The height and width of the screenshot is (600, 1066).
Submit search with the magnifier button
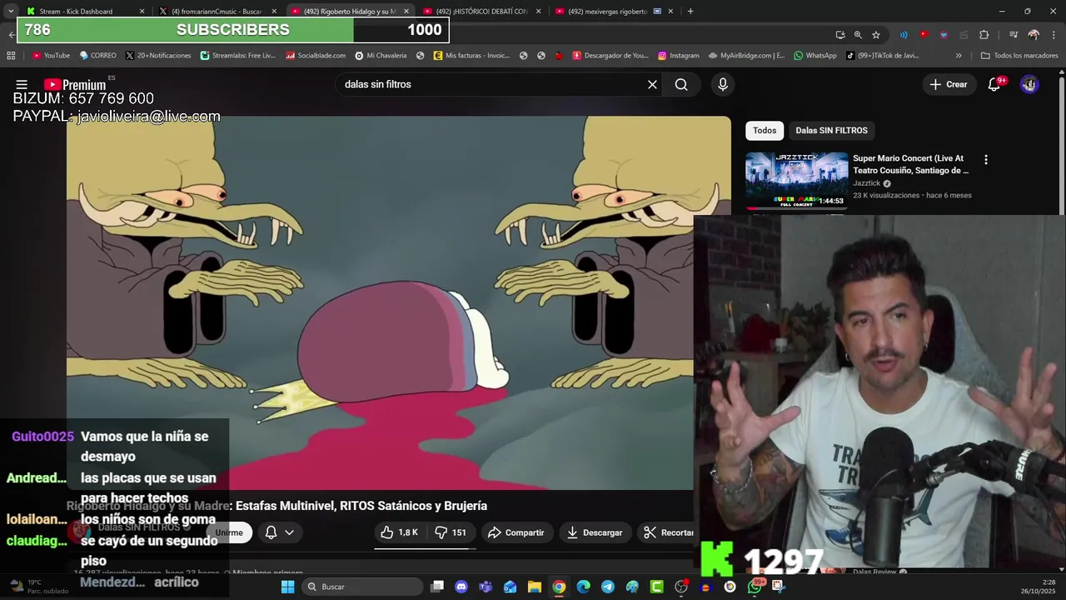pyautogui.click(x=681, y=84)
